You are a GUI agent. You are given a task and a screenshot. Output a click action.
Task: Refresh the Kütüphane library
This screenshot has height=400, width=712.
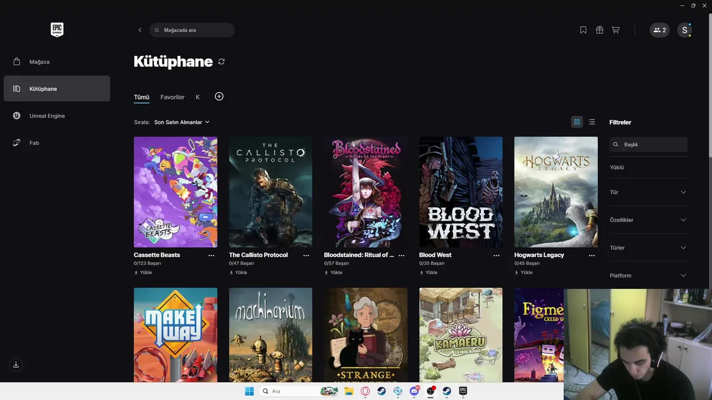[x=221, y=62]
